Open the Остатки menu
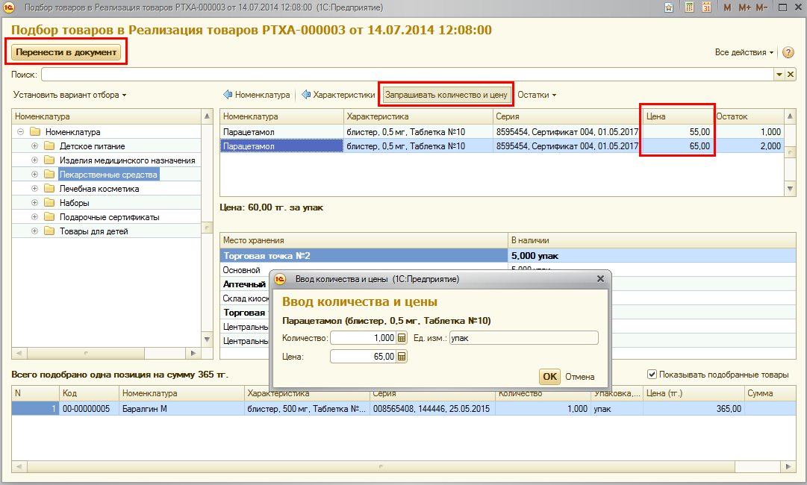This screenshot has height=485, width=807. coord(537,95)
